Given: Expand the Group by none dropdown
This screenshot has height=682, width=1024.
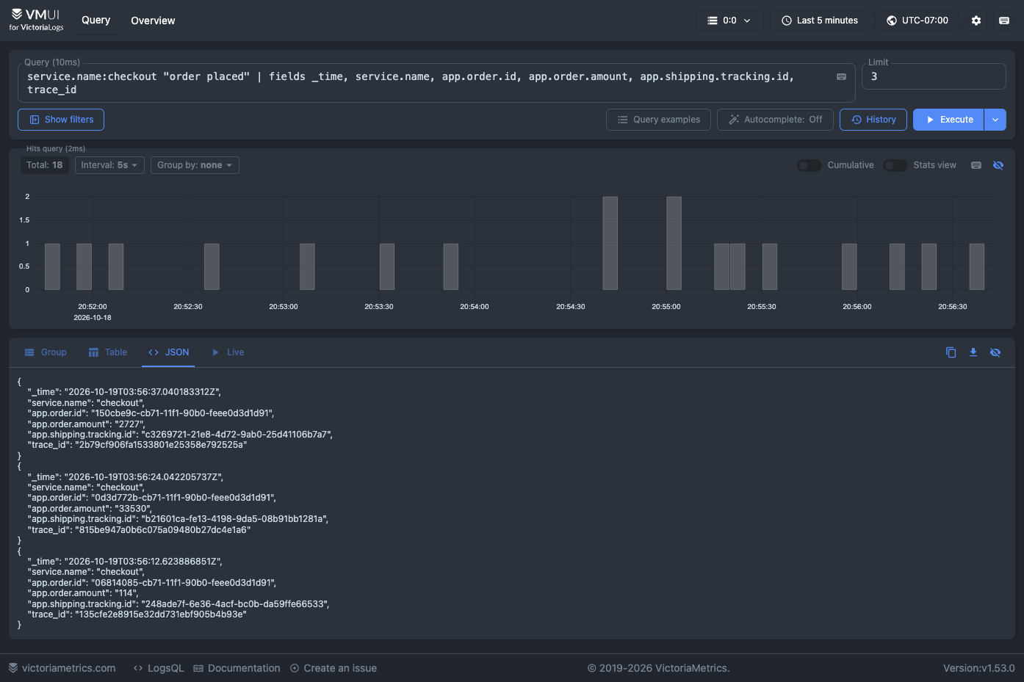Looking at the screenshot, I should 195,165.
